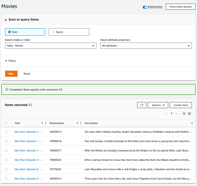The height and width of the screenshot is (186, 197).
Task: Open Star Wars: Episode II item link
Action: tap(28, 132)
